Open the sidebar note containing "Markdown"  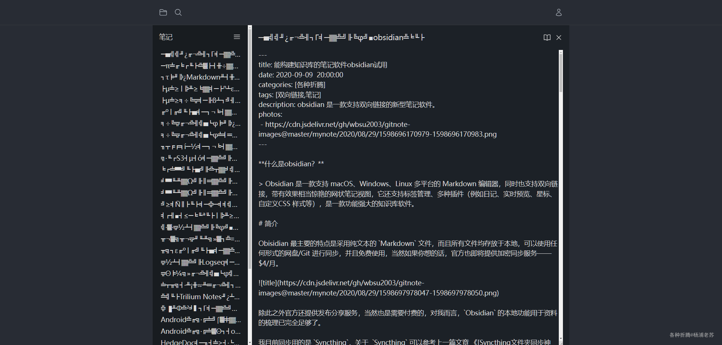click(x=200, y=77)
